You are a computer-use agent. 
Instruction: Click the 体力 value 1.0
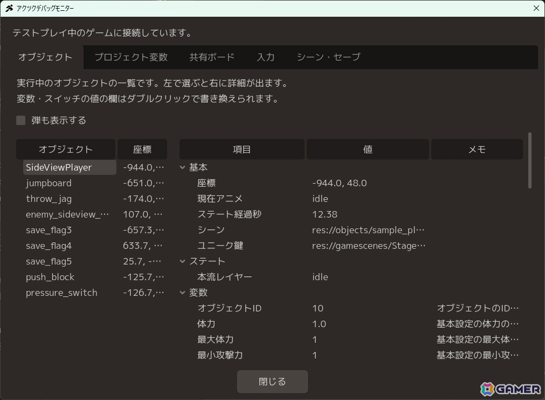[319, 324]
